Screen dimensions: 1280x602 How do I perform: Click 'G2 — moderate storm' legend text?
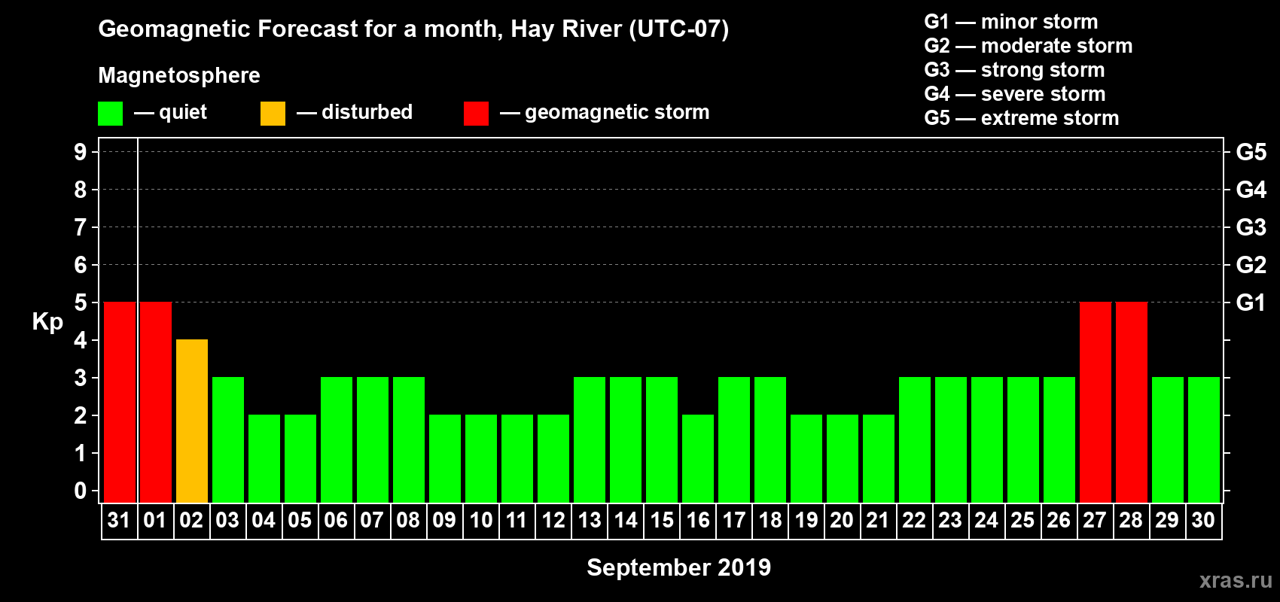1029,46
